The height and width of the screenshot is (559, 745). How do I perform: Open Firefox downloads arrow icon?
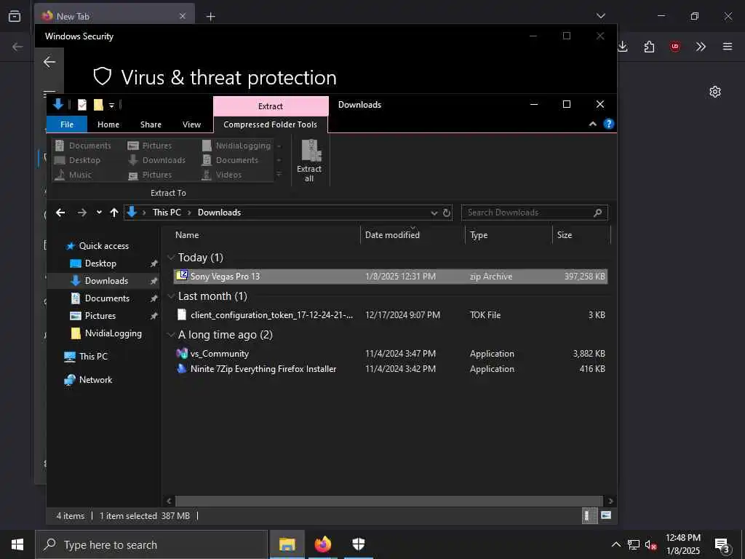[623, 47]
